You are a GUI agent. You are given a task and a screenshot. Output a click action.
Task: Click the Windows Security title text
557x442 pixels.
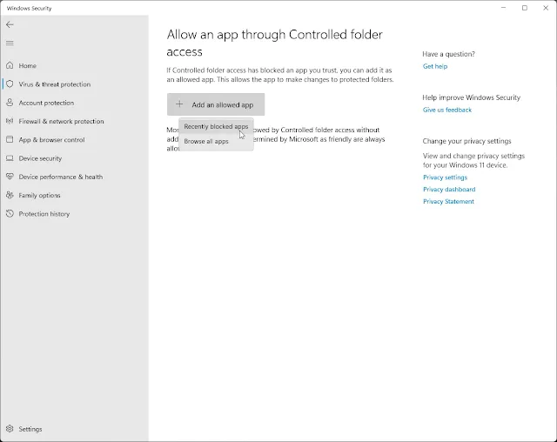pos(29,8)
